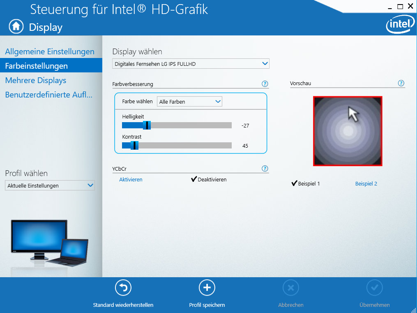
Task: Click the Abbrechen cancel icon
Action: pos(291,288)
